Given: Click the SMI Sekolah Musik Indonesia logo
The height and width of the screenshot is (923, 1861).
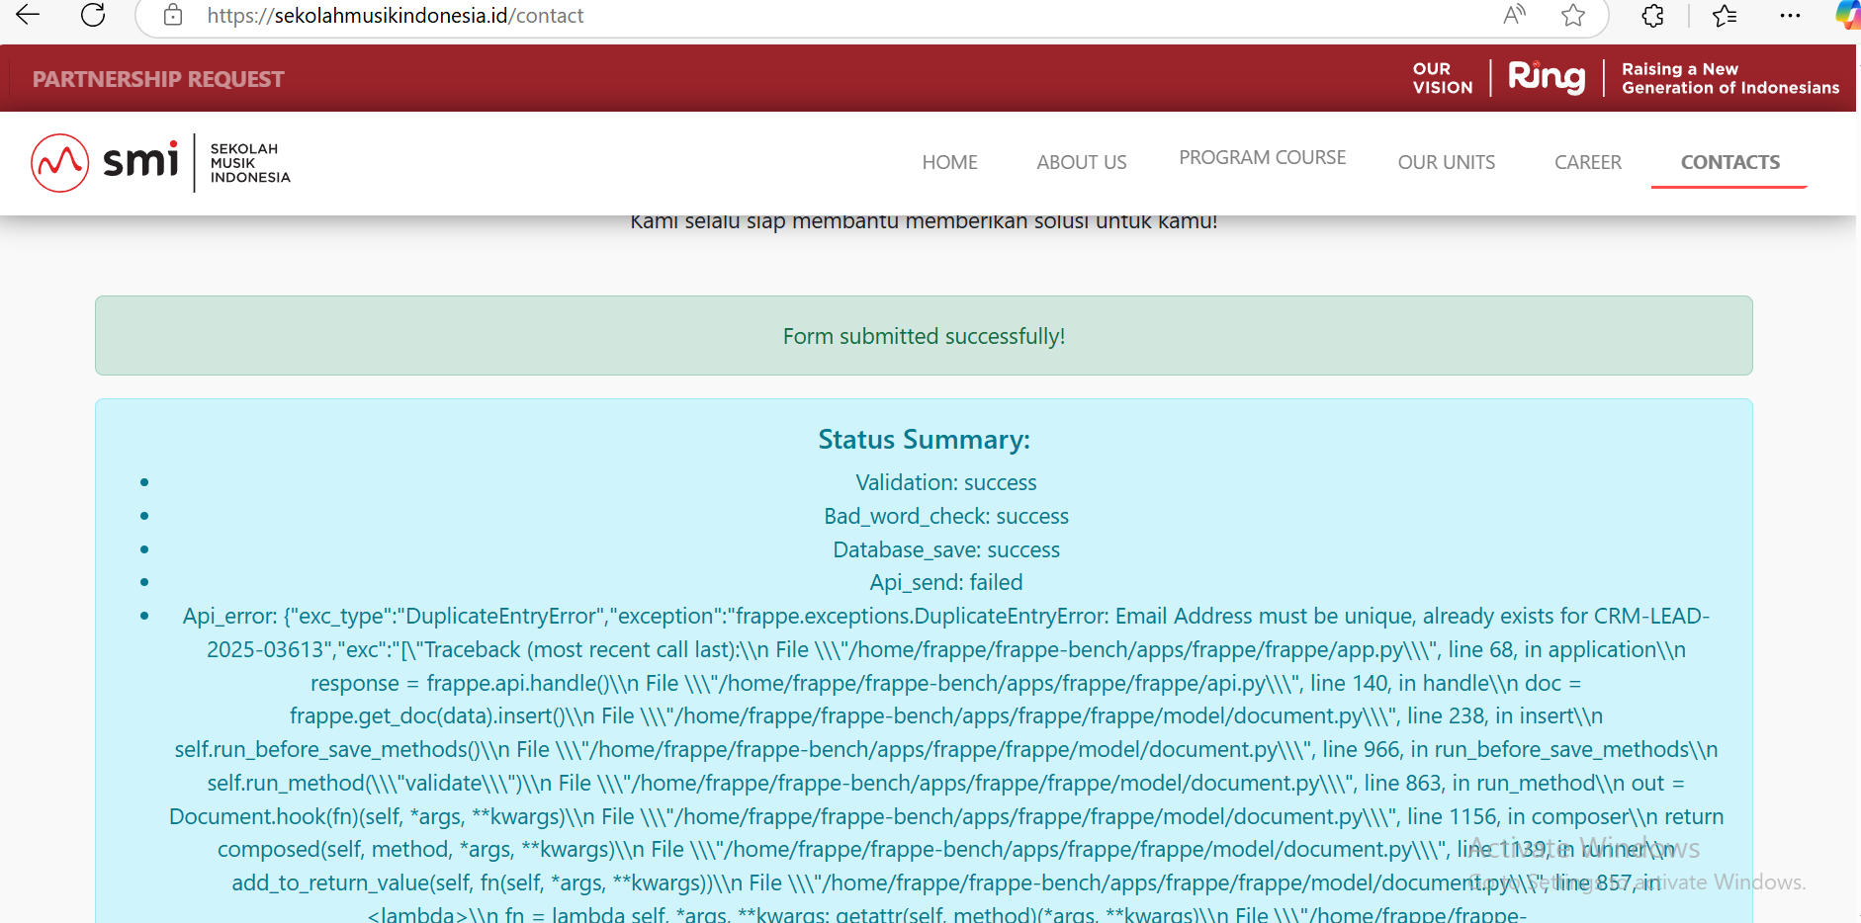Looking at the screenshot, I should pyautogui.click(x=161, y=163).
